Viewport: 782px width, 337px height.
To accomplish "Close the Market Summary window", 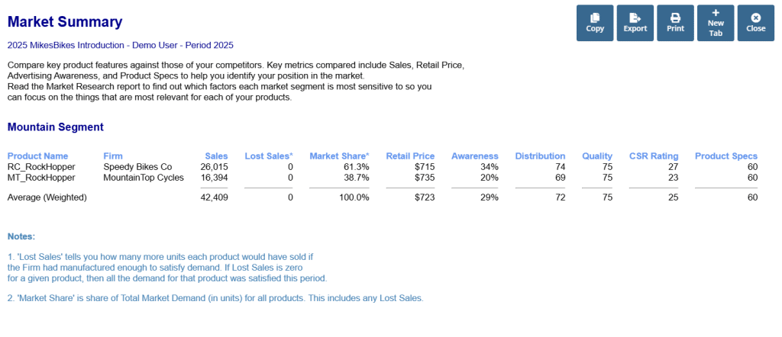I will pyautogui.click(x=756, y=23).
